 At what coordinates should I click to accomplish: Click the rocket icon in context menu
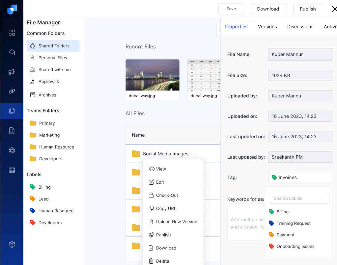[151, 235]
